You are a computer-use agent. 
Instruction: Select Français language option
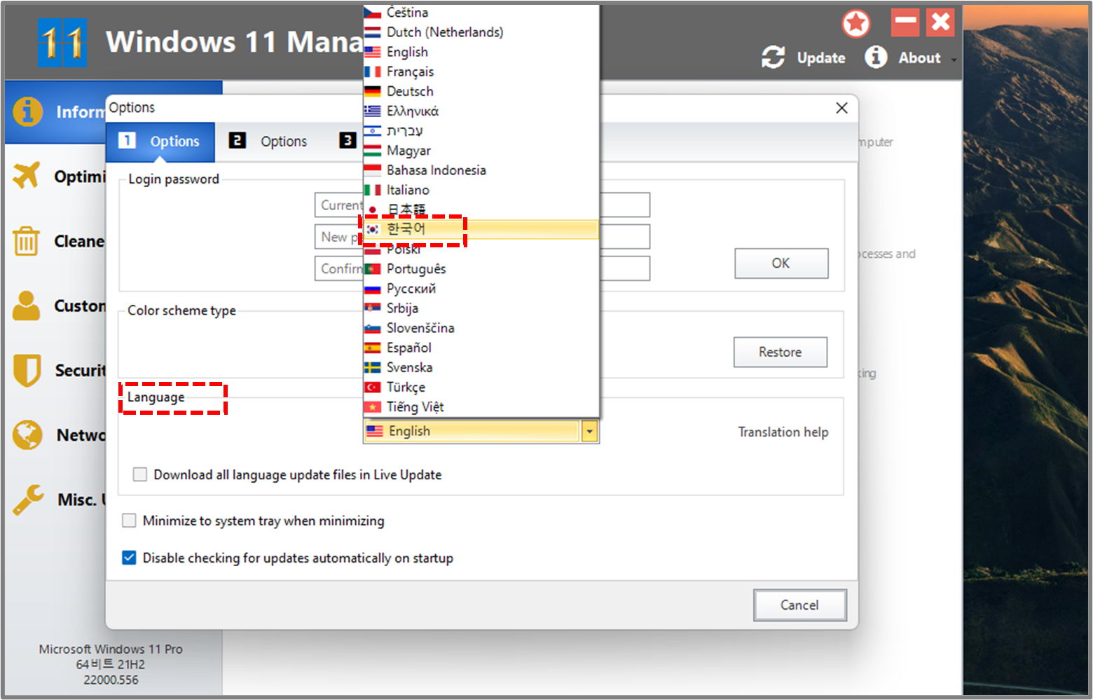click(481, 71)
